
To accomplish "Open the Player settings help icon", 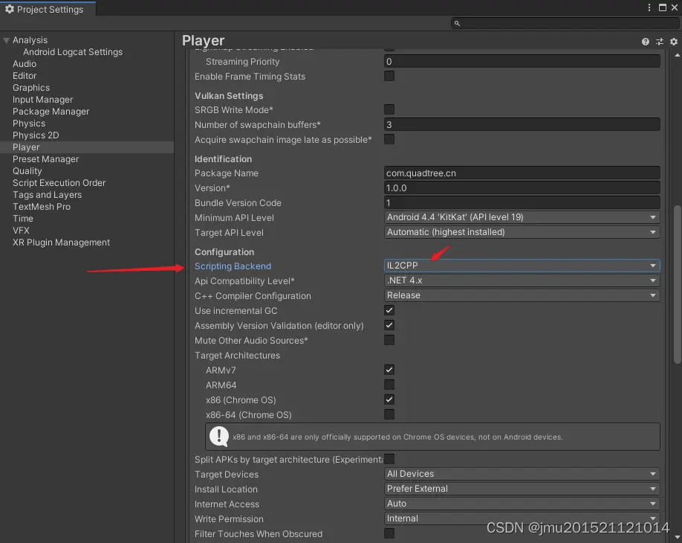I will [x=645, y=42].
